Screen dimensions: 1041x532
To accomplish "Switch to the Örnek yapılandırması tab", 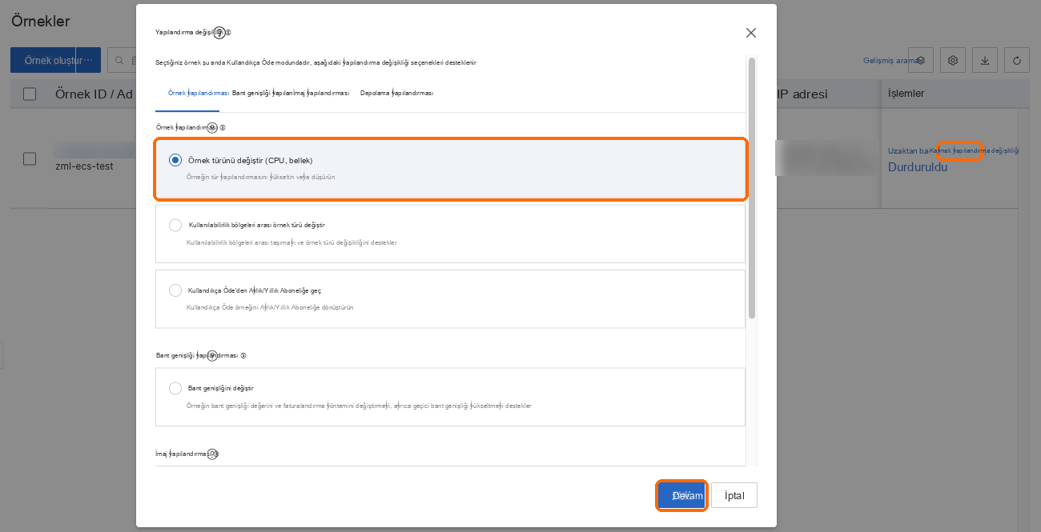I will tap(199, 94).
